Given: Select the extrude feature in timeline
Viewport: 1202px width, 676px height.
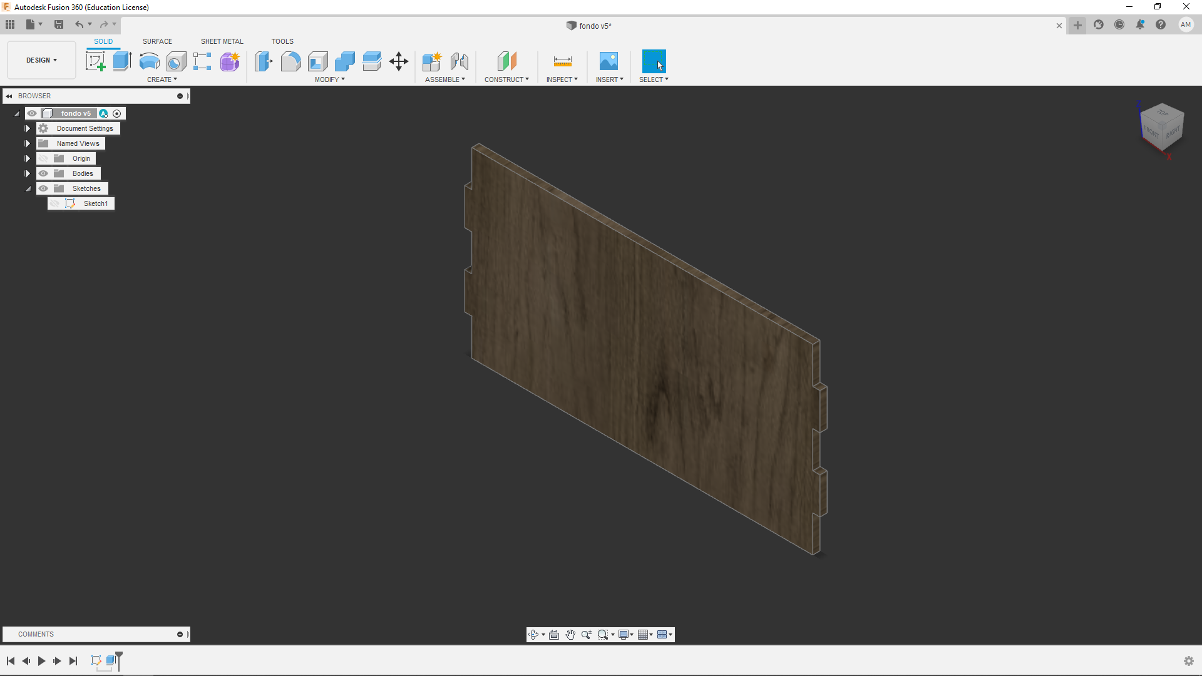Looking at the screenshot, I should (x=111, y=660).
